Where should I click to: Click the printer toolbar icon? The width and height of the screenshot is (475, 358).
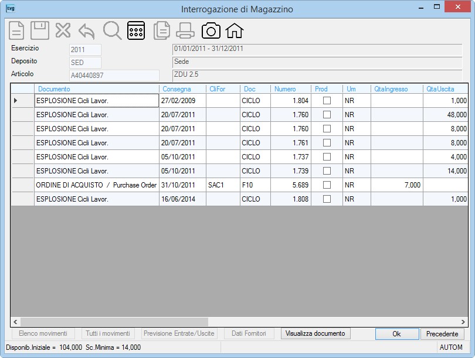click(185, 30)
